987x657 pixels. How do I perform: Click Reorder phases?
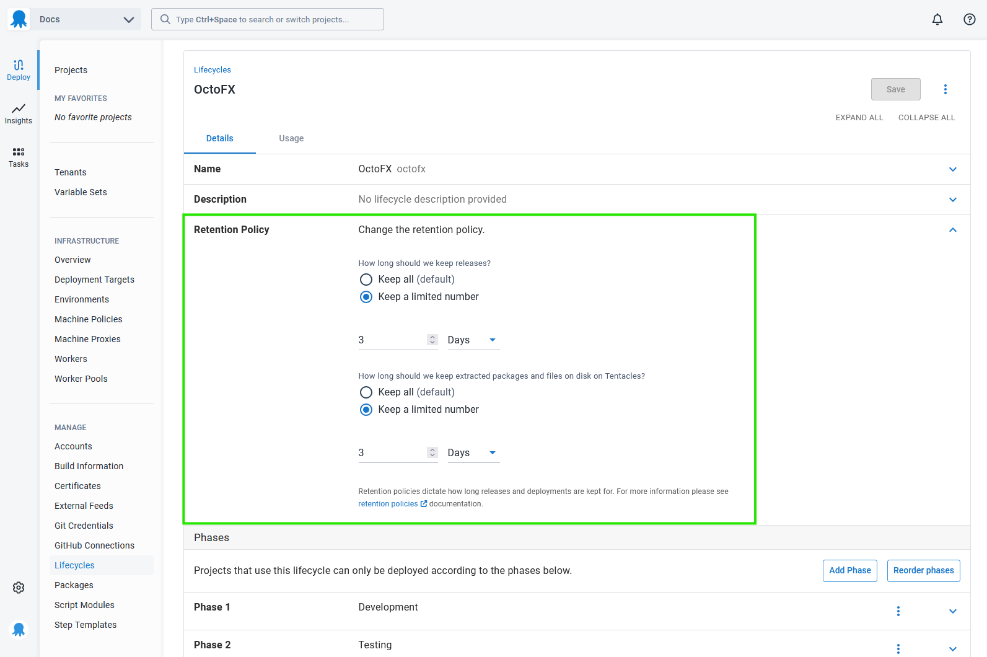pos(924,571)
